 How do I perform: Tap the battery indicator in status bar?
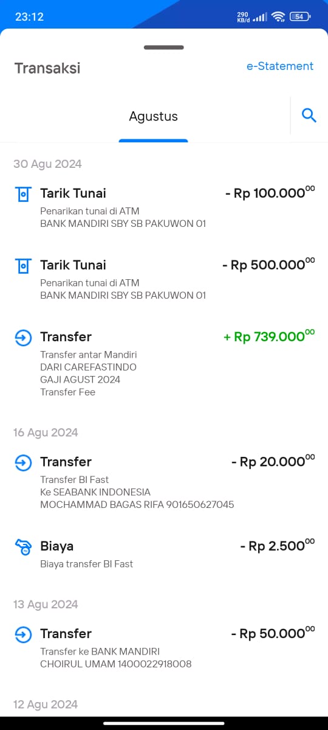tap(300, 17)
